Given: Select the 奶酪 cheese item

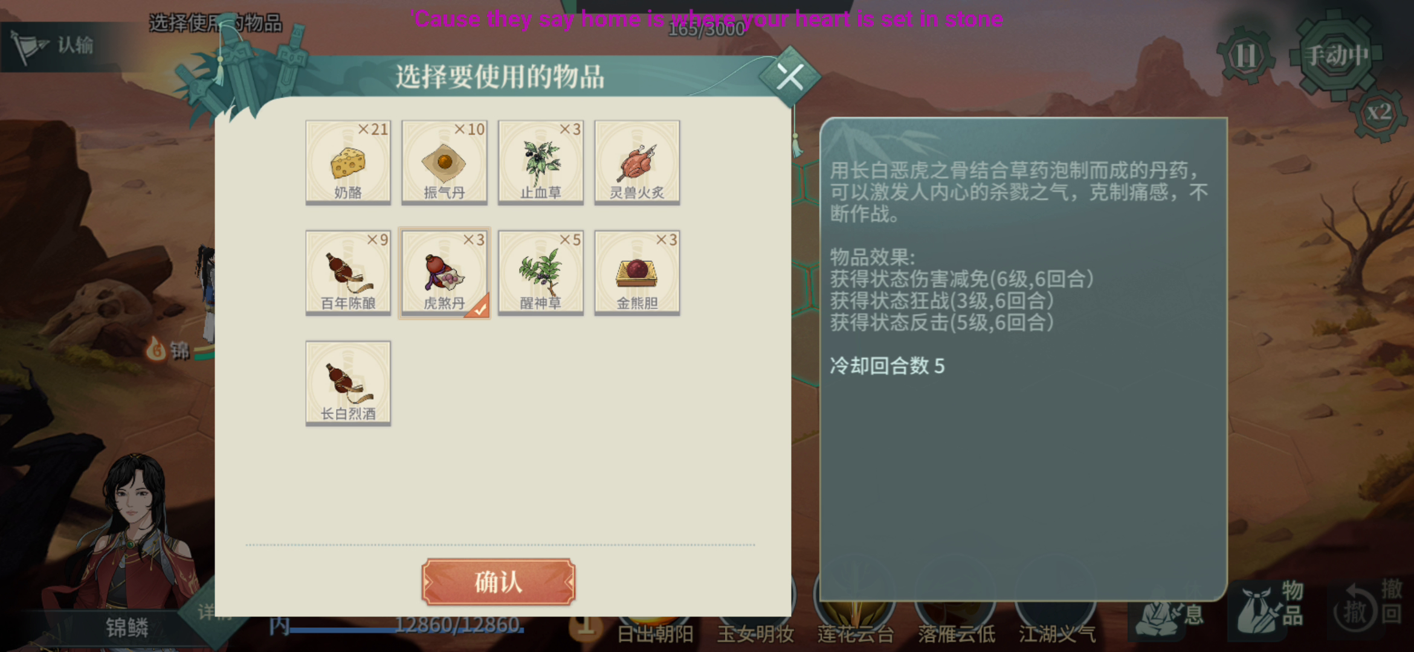Looking at the screenshot, I should click(348, 162).
